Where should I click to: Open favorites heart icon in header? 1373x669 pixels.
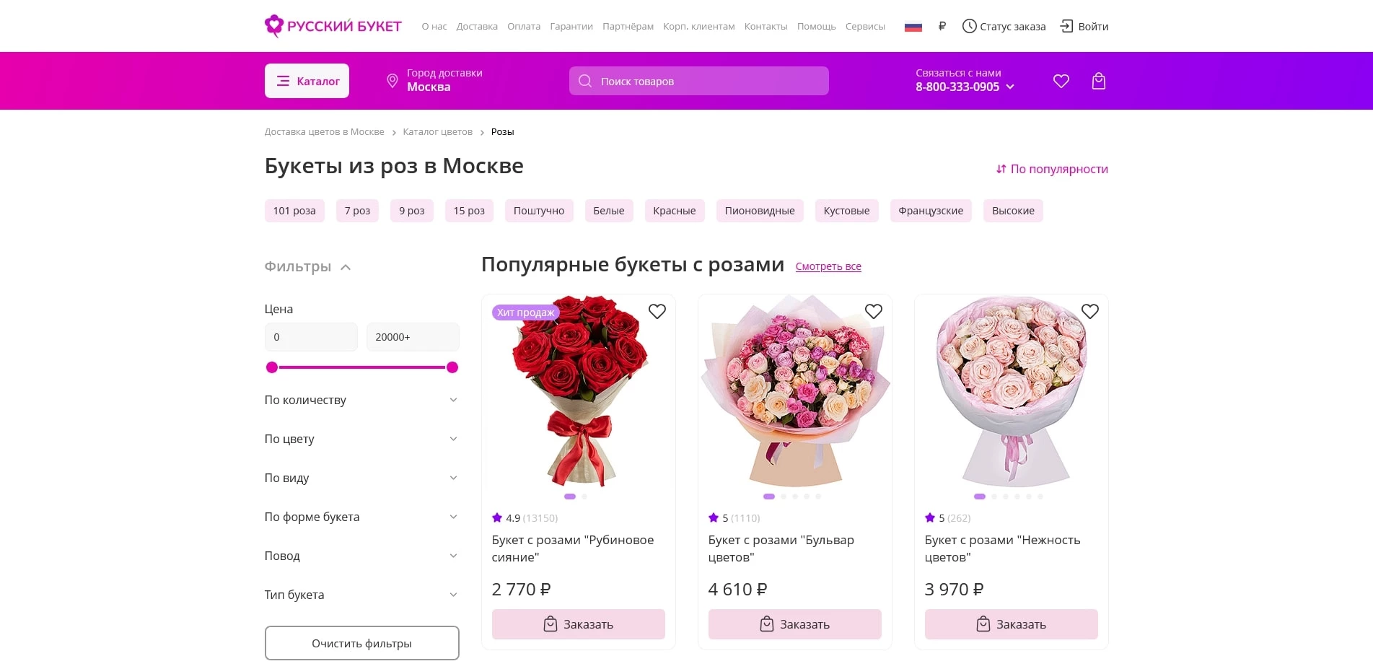point(1061,81)
